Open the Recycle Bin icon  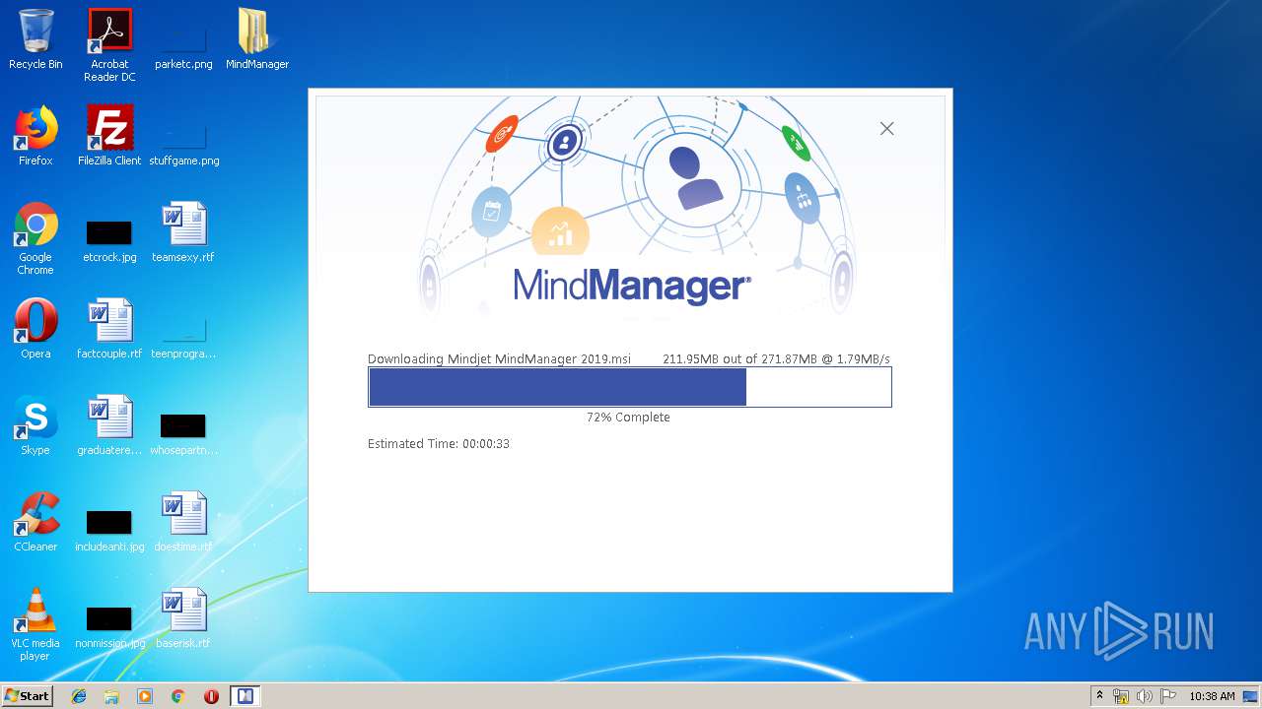pos(35,39)
